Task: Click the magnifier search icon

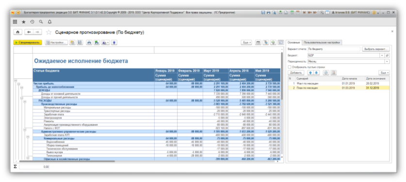Action: (41, 22)
